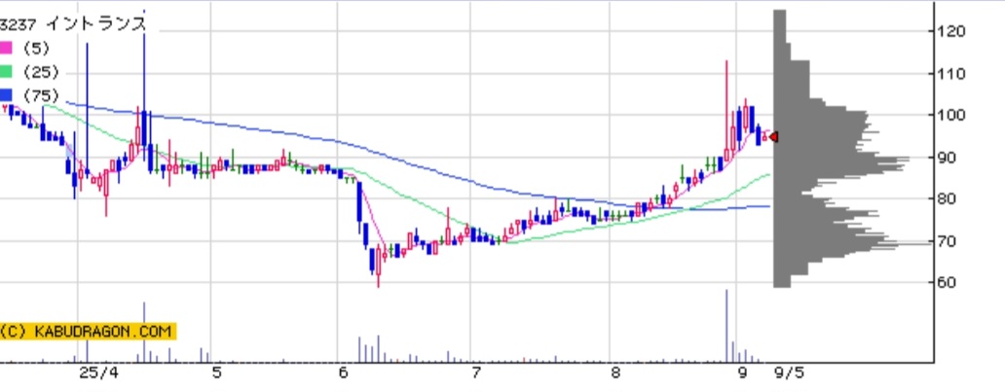
Task: Click the "9/5" date axis label
Action: pos(789,373)
